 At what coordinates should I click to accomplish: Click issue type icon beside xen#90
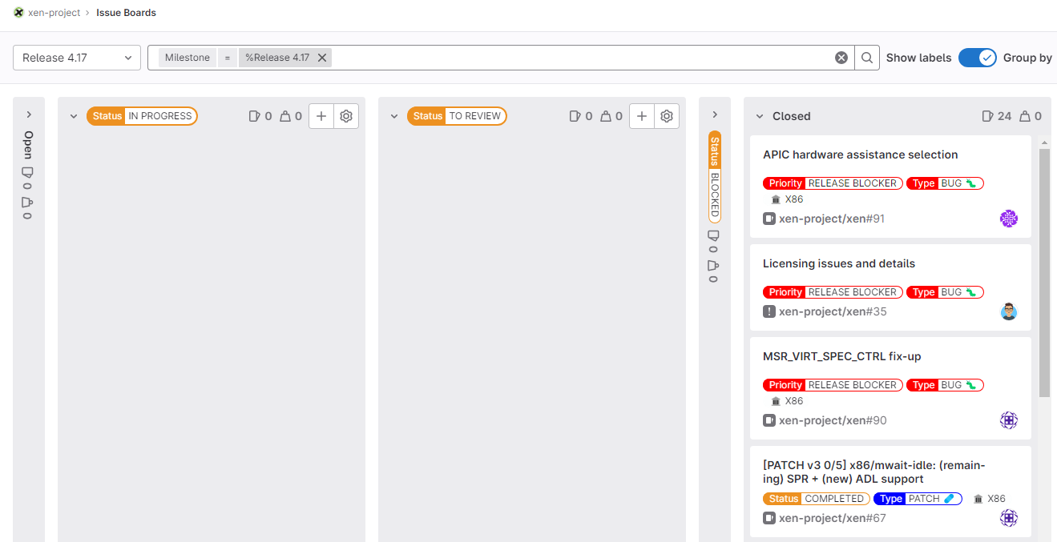(769, 420)
